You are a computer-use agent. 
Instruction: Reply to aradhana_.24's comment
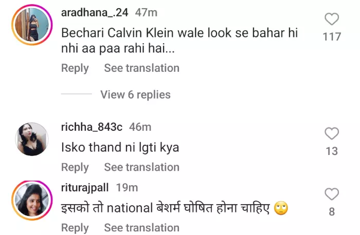pos(75,68)
